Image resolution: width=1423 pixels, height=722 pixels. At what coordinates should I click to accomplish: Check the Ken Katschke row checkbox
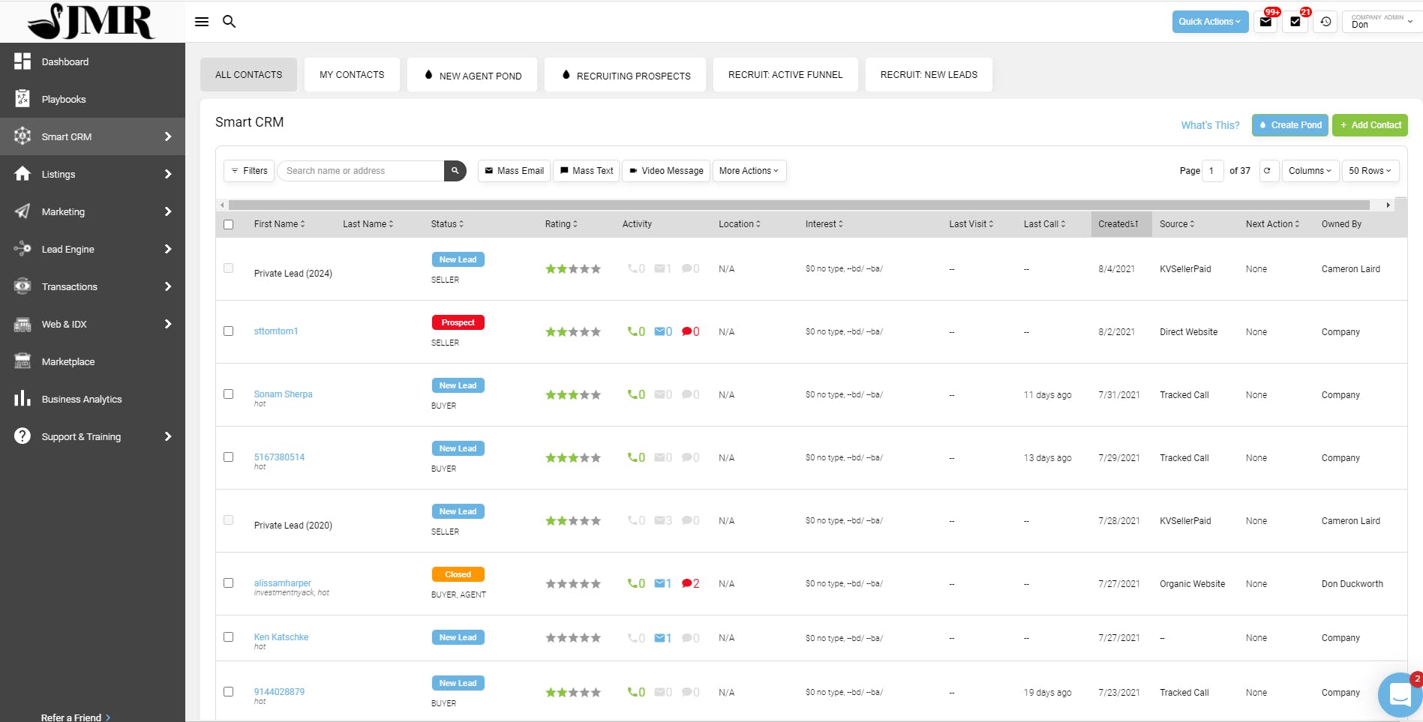[x=229, y=637]
